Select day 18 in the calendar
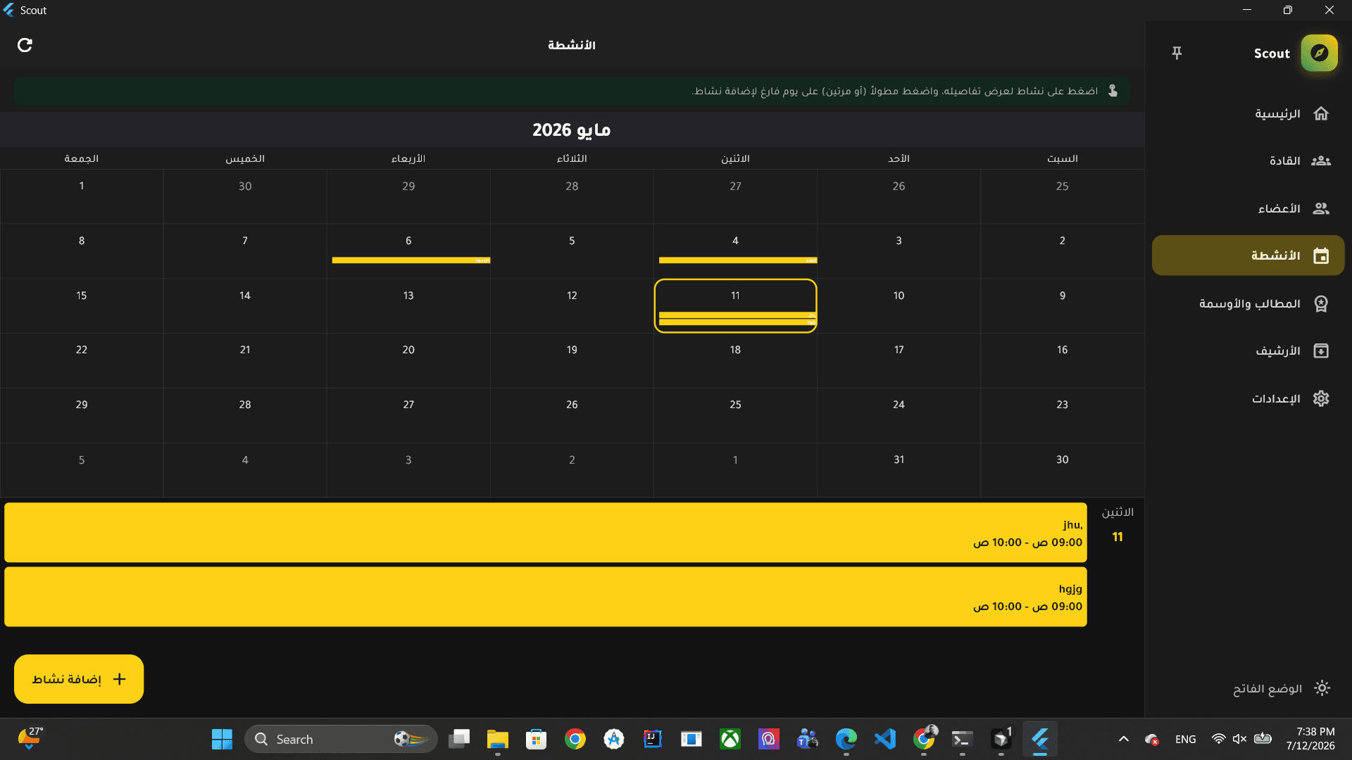Viewport: 1352px width, 760px height. 735,360
